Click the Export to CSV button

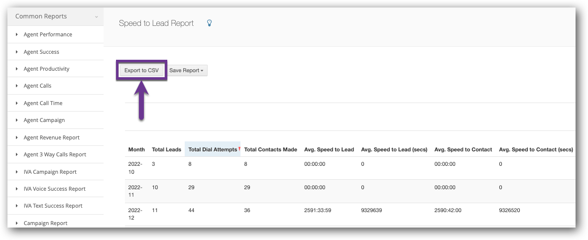[x=141, y=71]
